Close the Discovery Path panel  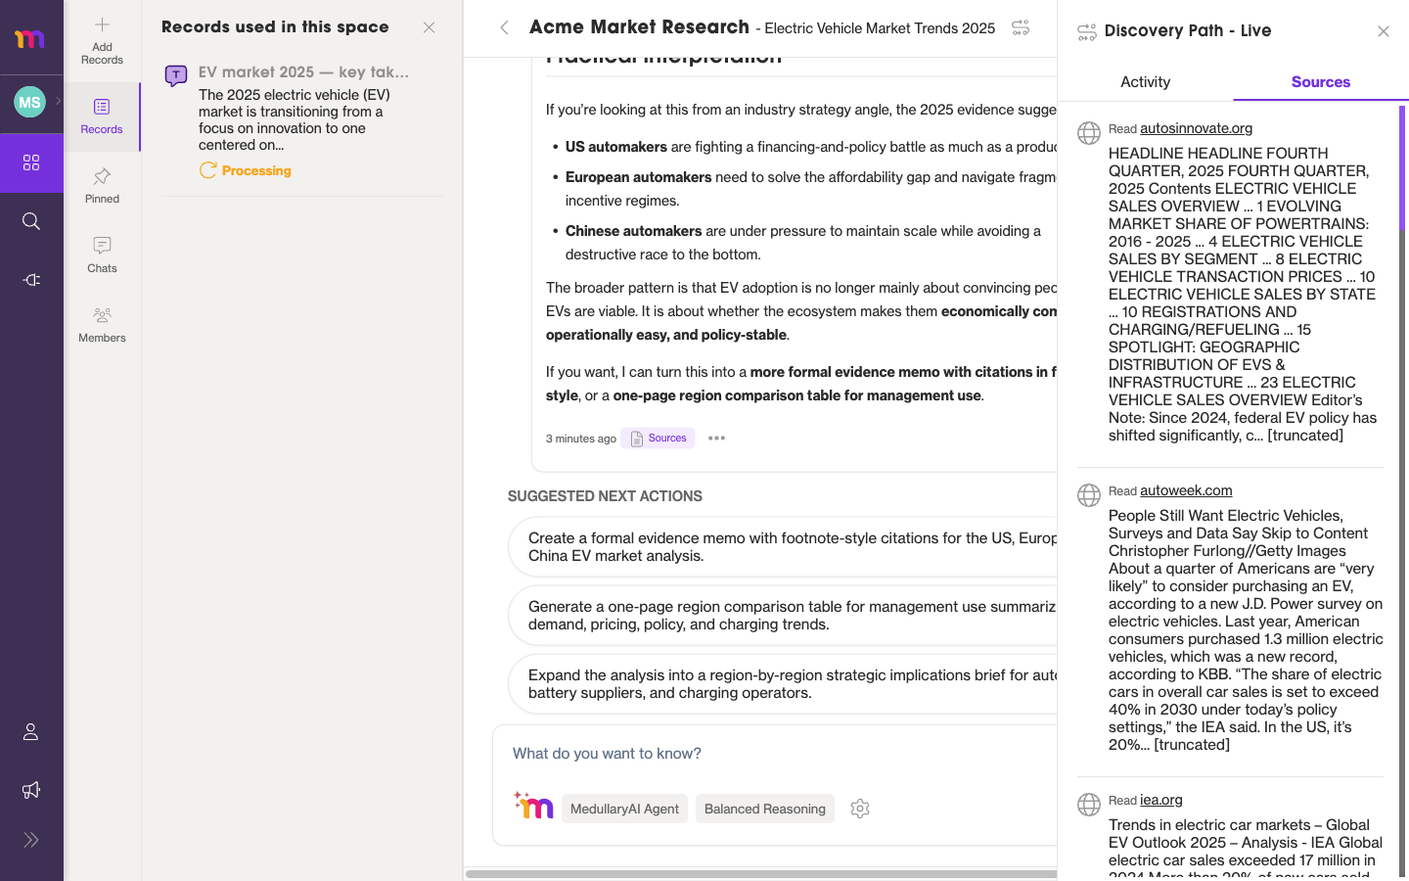click(1384, 31)
